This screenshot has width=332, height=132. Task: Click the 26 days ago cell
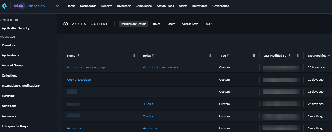[316, 104]
